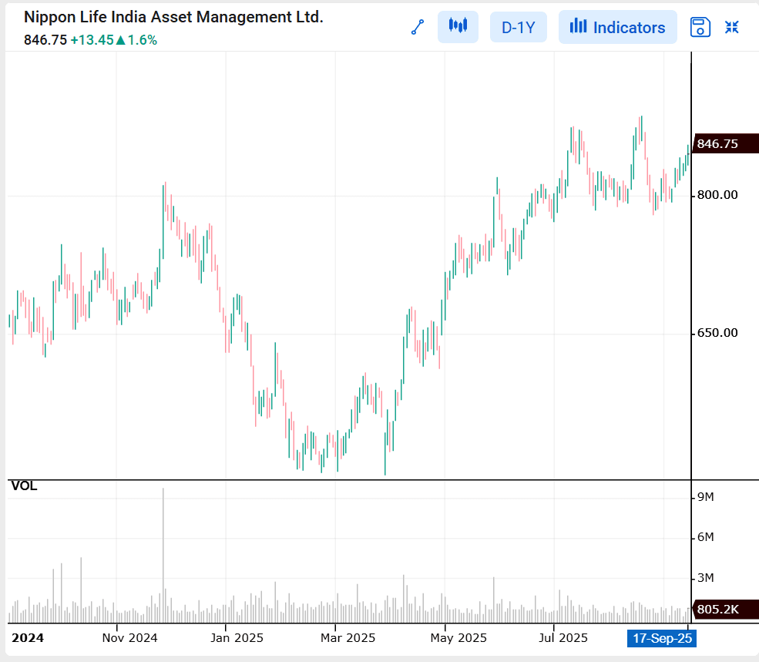The image size is (759, 662).
Task: Click the 1.6% percent change value
Action: point(143,40)
